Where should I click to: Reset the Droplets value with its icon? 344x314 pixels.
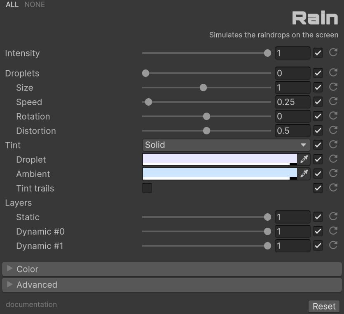(333, 73)
